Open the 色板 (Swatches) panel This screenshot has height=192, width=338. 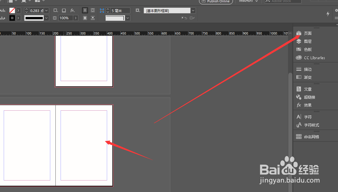(304, 49)
